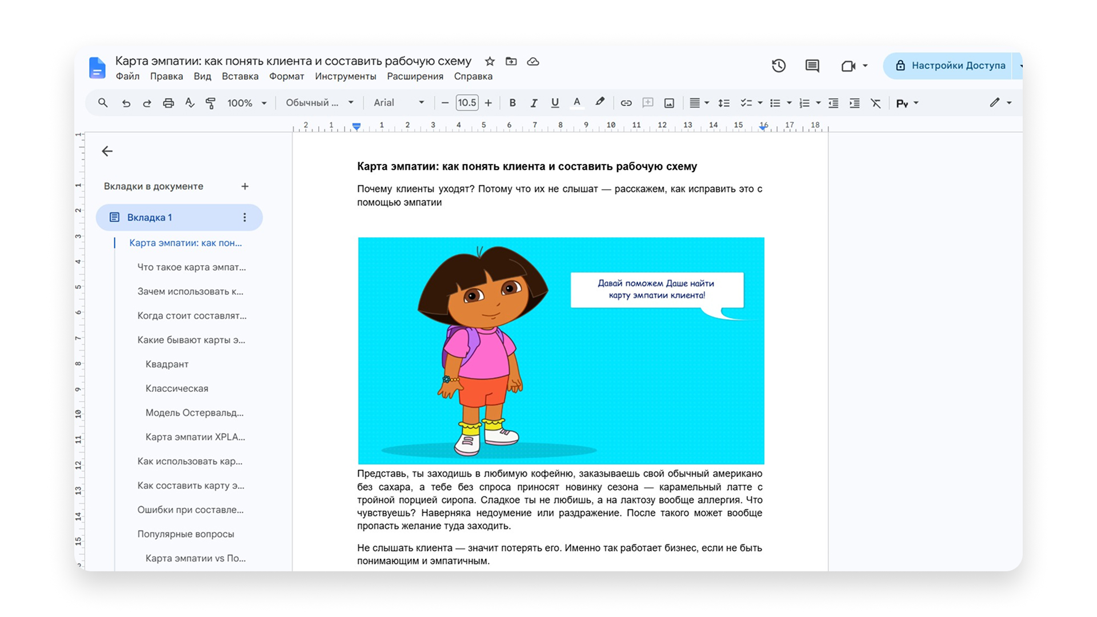Close the tabs sidebar with back arrow

(x=107, y=151)
